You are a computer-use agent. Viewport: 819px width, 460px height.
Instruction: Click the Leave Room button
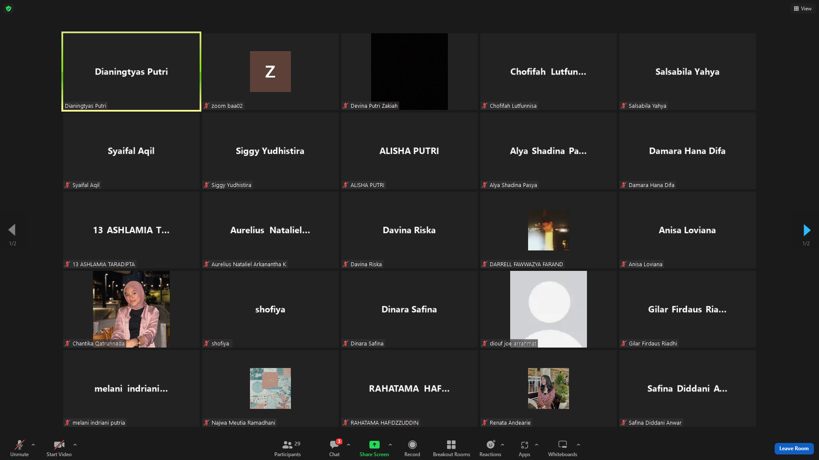point(794,448)
